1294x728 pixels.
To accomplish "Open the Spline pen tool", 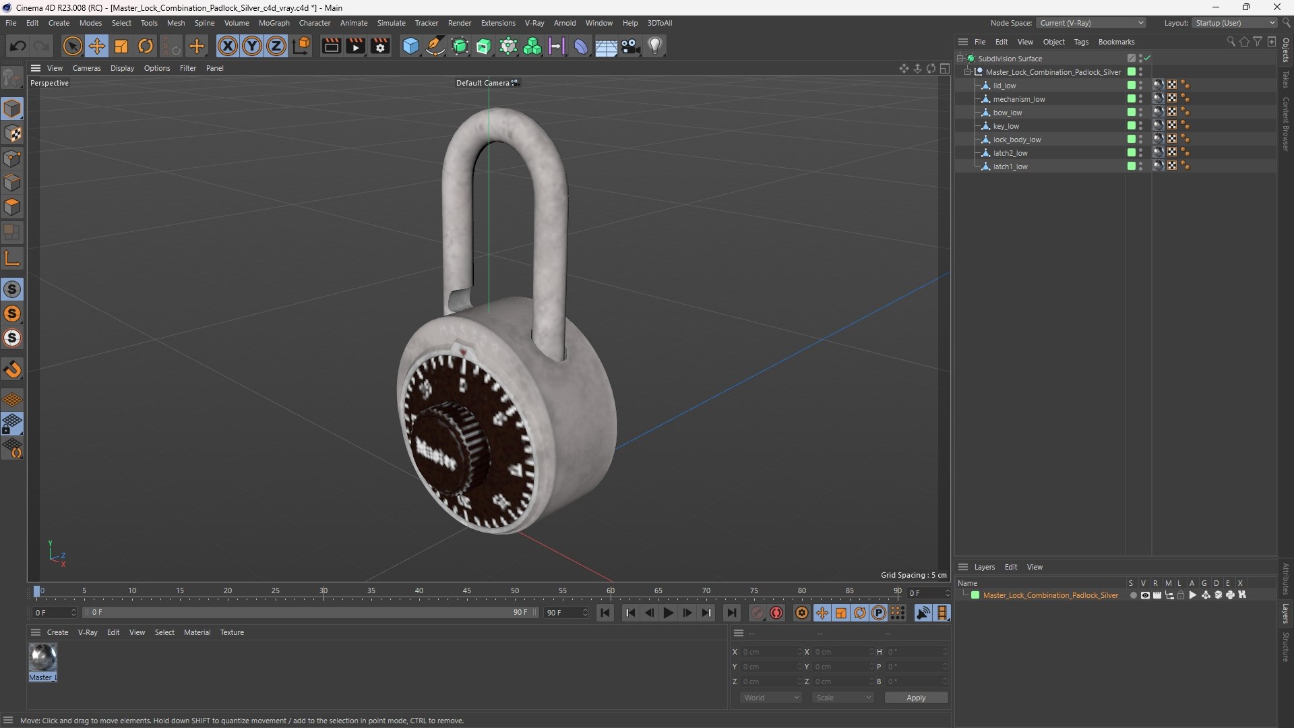I will [435, 46].
